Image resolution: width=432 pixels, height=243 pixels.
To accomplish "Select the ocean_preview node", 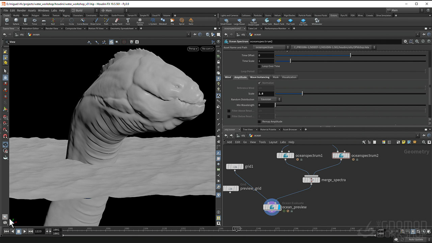I will (x=272, y=207).
